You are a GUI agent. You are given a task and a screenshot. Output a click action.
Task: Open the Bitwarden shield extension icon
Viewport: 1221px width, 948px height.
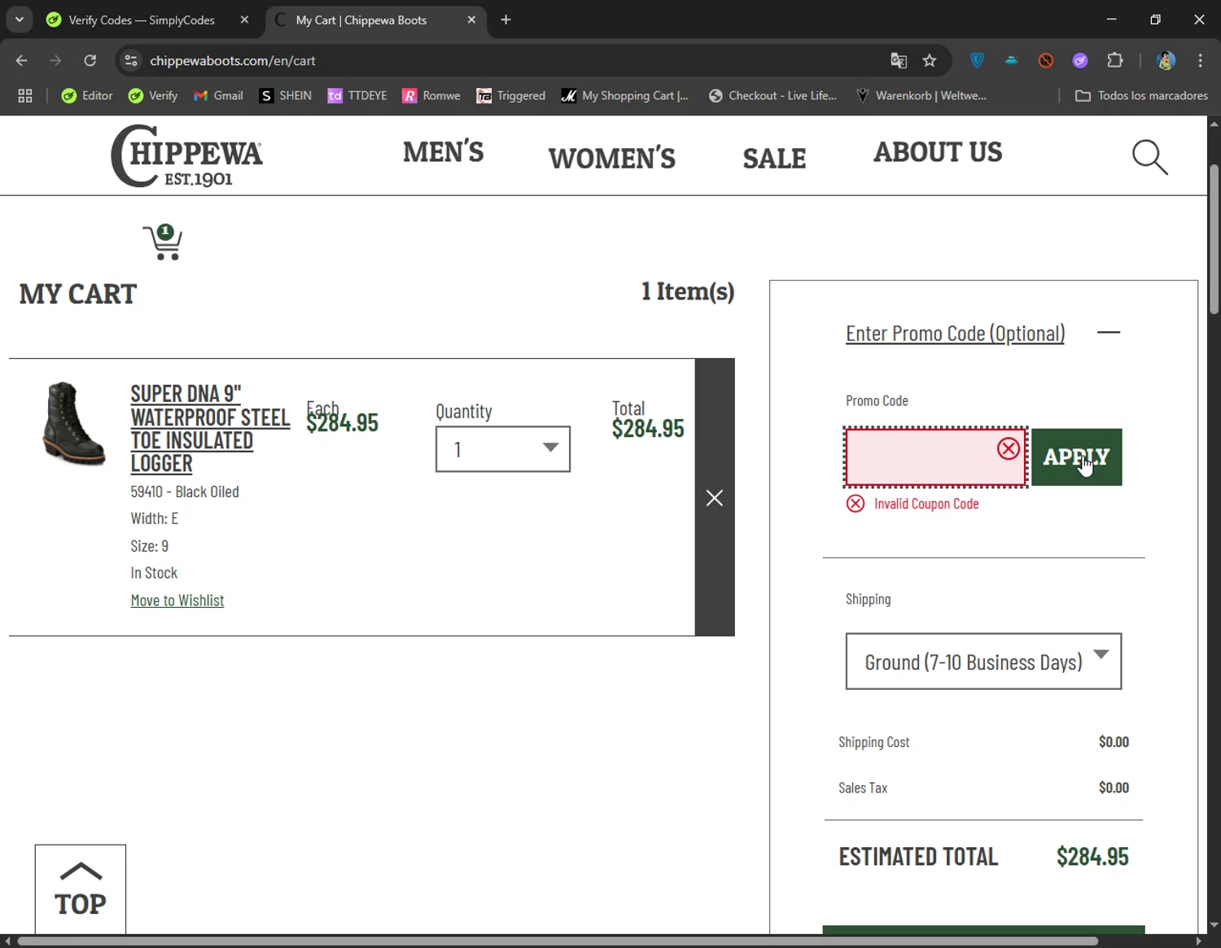pyautogui.click(x=978, y=60)
